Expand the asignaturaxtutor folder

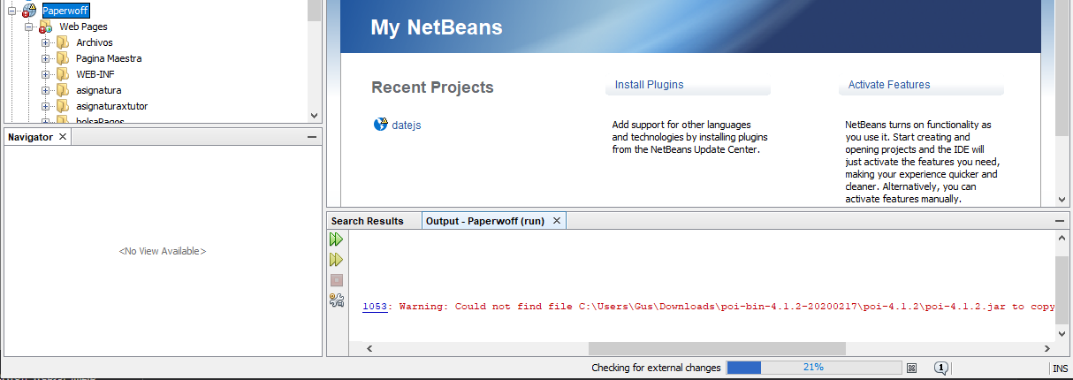pos(46,106)
